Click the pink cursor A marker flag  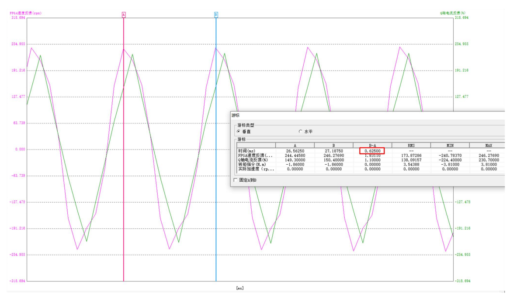pos(124,15)
